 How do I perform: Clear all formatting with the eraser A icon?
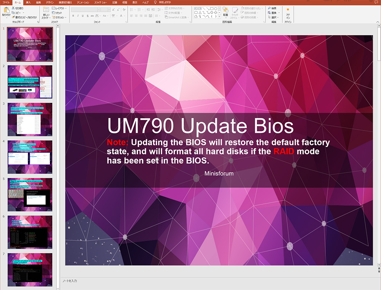pos(124,10)
